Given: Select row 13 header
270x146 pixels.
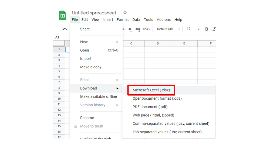Looking at the screenshot, I should click(59, 115).
